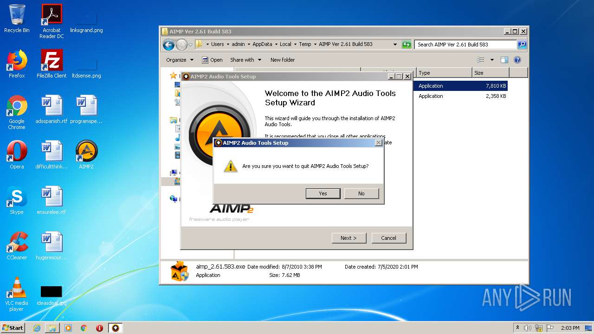Select ensurelee.rtf document icon
Screen dimensions: 594x334
tap(52, 200)
